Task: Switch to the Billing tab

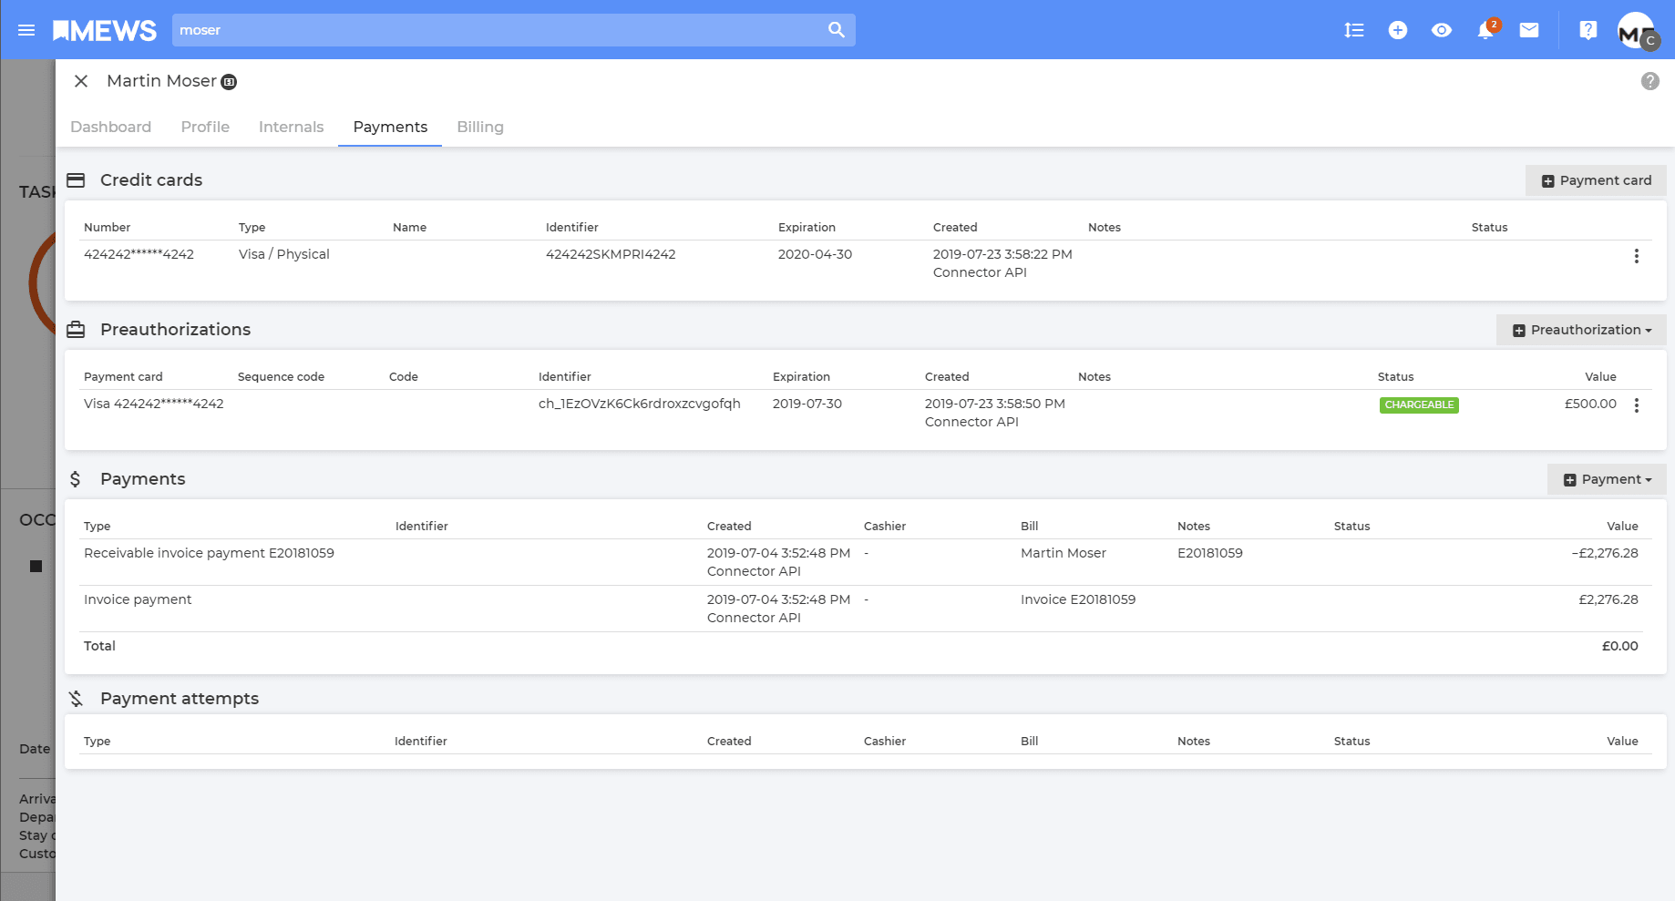Action: (479, 127)
